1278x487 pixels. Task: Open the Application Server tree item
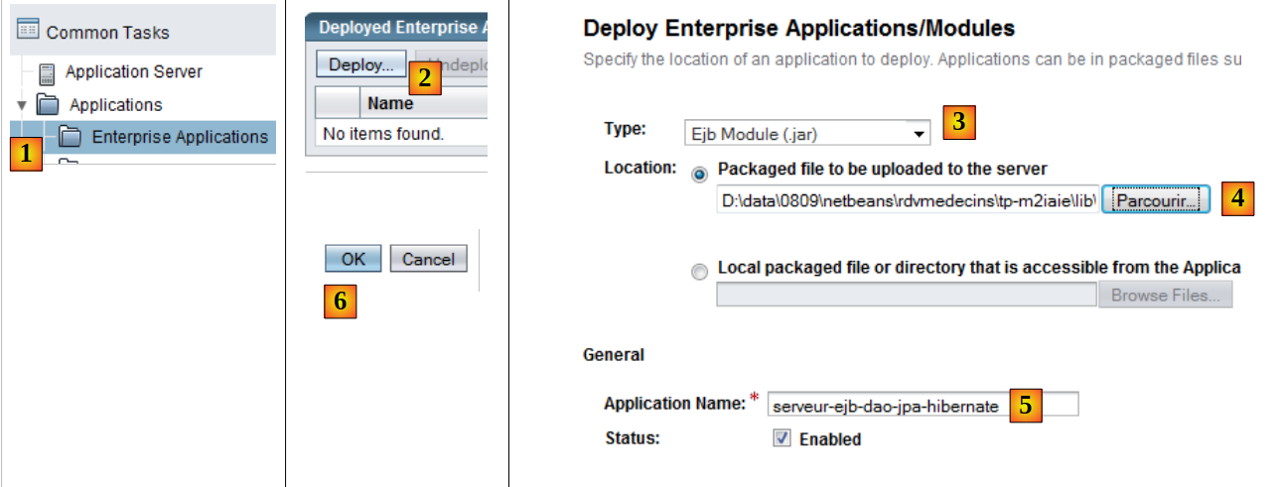[x=133, y=72]
